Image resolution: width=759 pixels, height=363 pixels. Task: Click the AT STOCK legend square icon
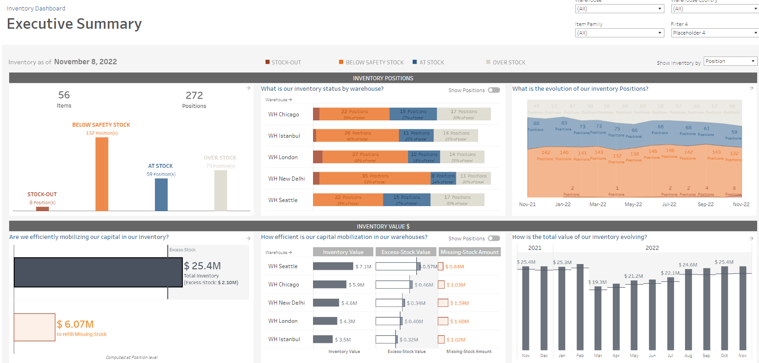click(415, 62)
